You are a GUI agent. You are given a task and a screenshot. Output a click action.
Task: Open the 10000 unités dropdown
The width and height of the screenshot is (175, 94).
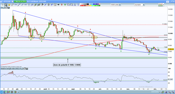pyautogui.click(x=116, y=5)
